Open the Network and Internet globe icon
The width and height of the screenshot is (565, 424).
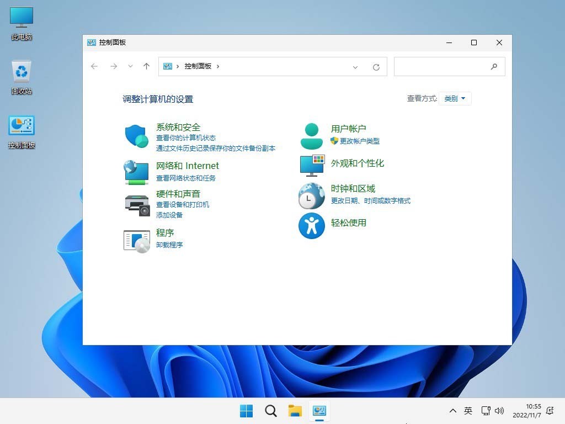[136, 172]
